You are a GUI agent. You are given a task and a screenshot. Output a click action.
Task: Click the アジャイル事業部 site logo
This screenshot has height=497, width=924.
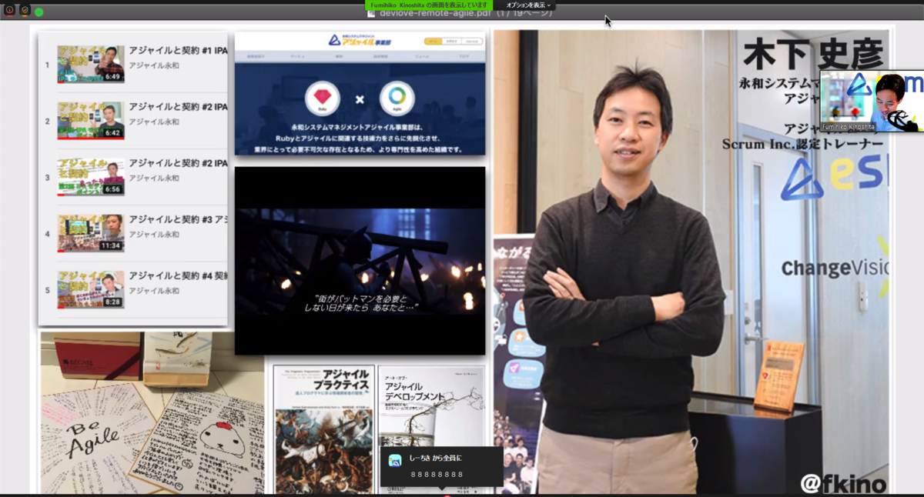[360, 40]
